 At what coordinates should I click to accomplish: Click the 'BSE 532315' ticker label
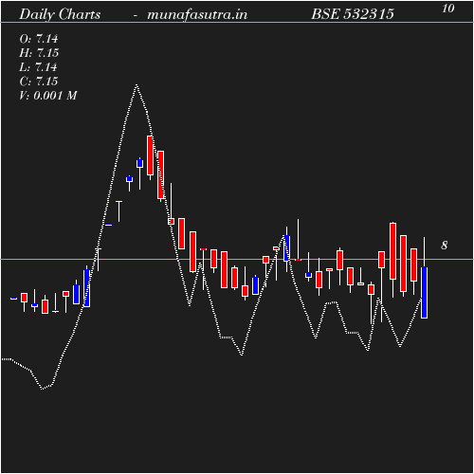tap(353, 14)
